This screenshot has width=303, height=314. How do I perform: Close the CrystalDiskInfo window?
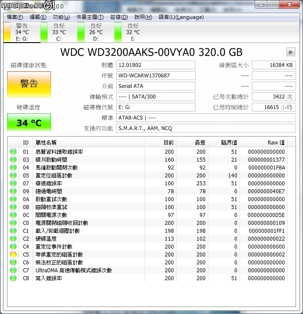289,4
